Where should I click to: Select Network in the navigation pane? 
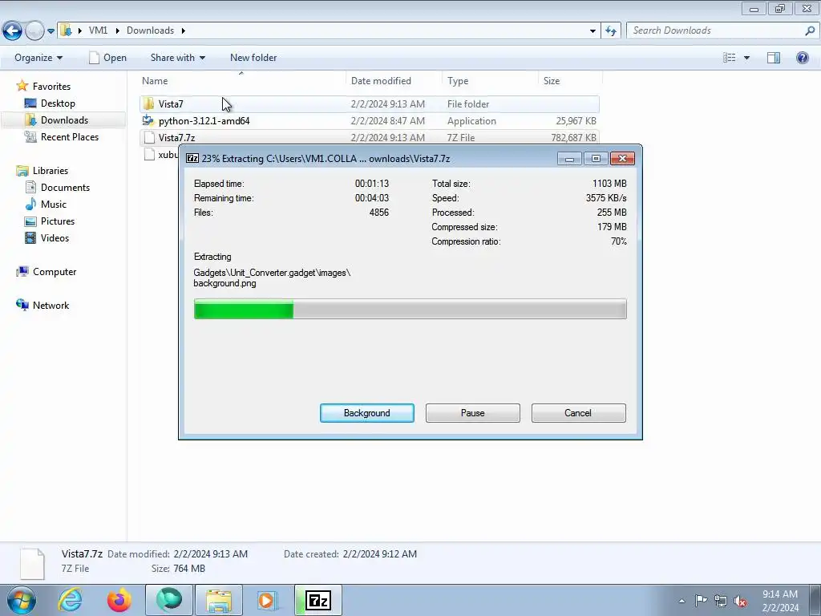point(51,306)
